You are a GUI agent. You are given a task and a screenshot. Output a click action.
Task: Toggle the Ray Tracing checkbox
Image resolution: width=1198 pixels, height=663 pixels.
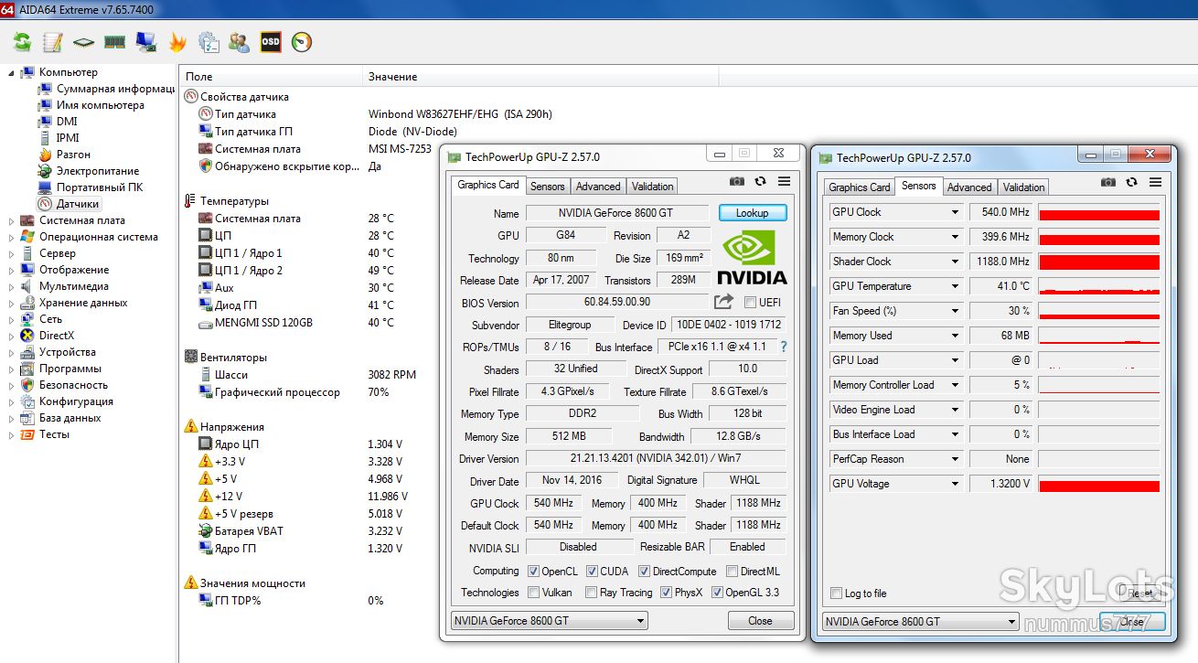591,593
